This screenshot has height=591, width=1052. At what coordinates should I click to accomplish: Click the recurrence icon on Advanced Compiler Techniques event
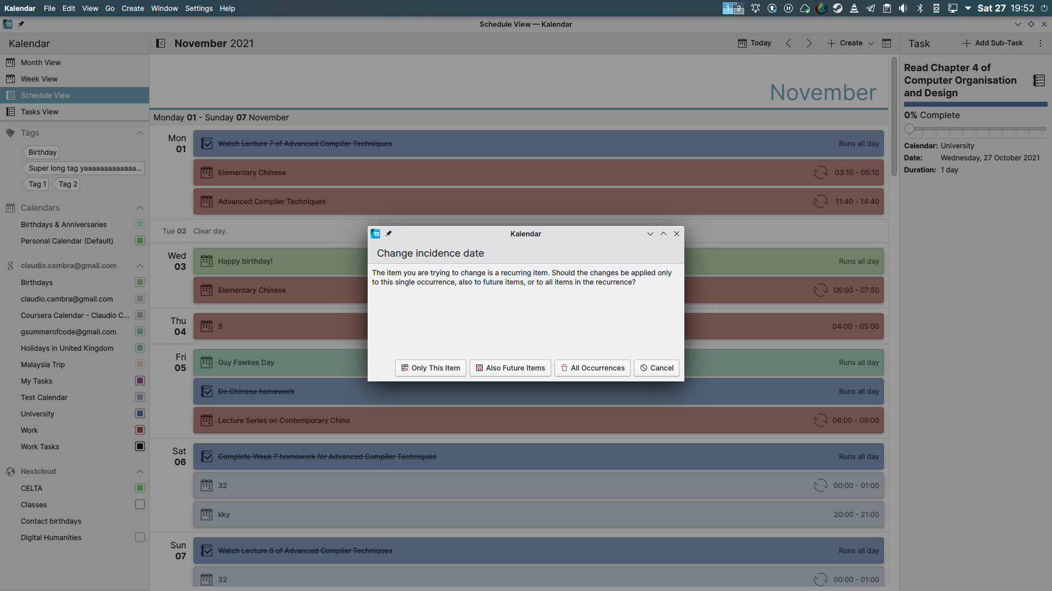(821, 201)
